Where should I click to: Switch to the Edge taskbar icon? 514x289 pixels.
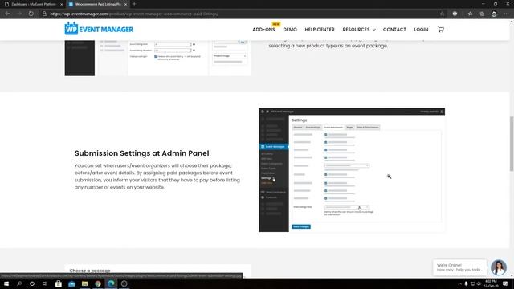click(111, 283)
